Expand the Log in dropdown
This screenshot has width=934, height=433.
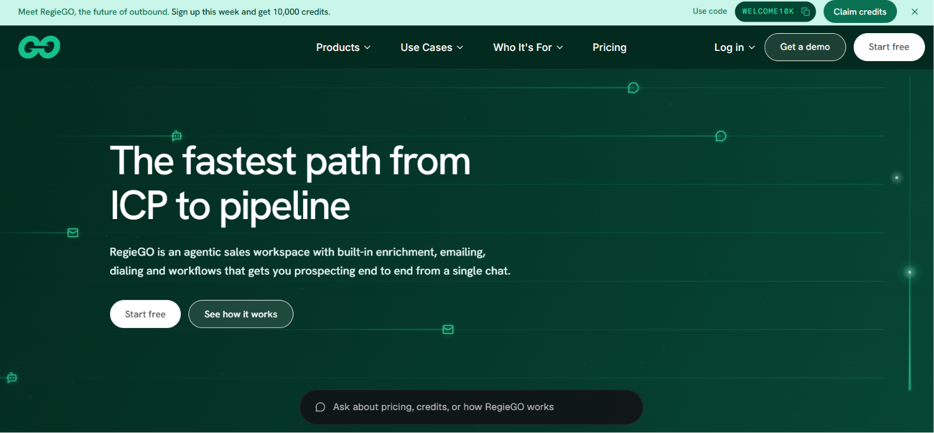(x=734, y=47)
